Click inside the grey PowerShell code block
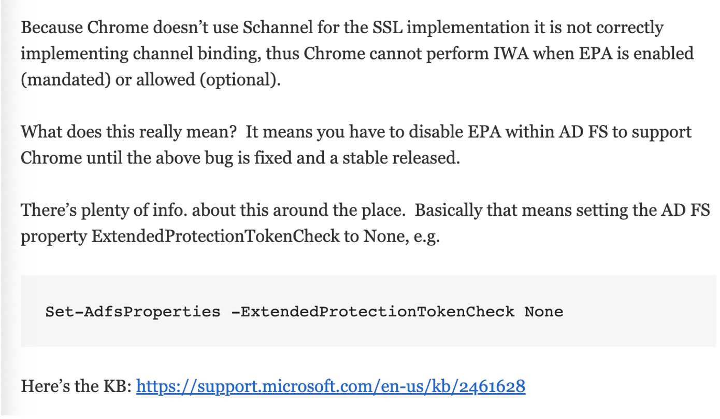Screen dimensions: 720x419 point(368,311)
